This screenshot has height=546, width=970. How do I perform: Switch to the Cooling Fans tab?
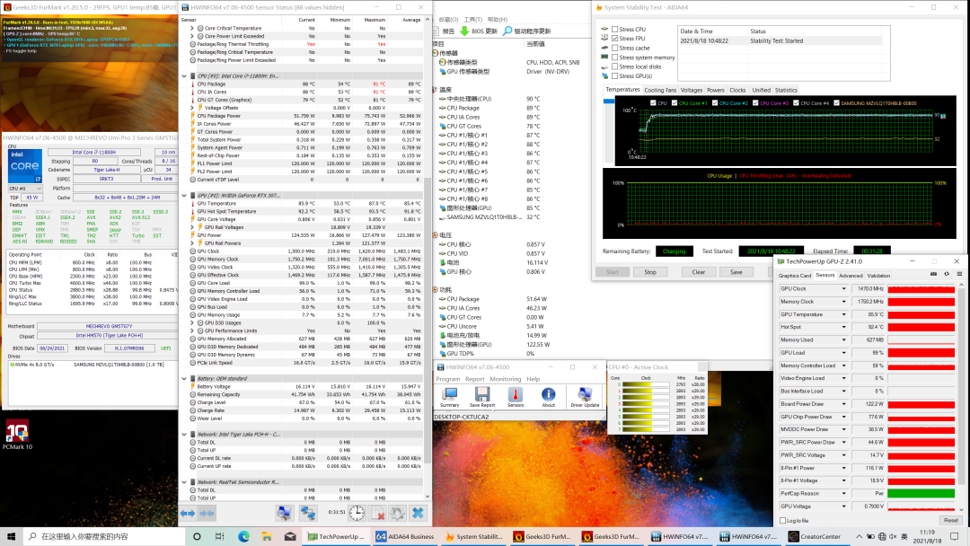coord(660,90)
